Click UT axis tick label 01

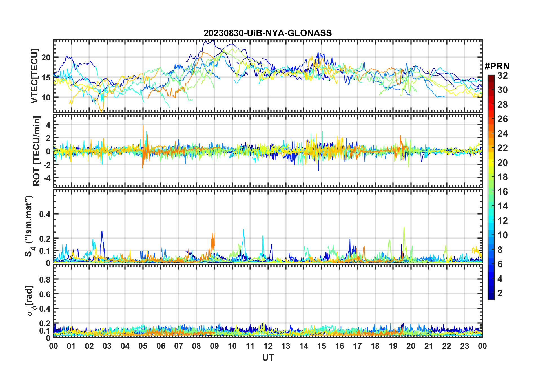click(x=71, y=346)
